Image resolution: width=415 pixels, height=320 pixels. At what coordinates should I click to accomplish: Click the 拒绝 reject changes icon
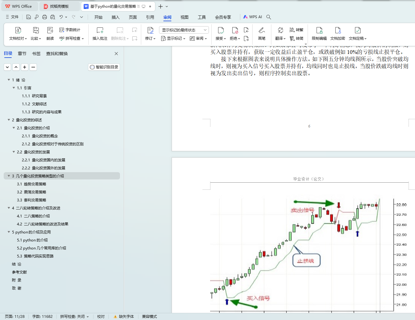point(235,30)
